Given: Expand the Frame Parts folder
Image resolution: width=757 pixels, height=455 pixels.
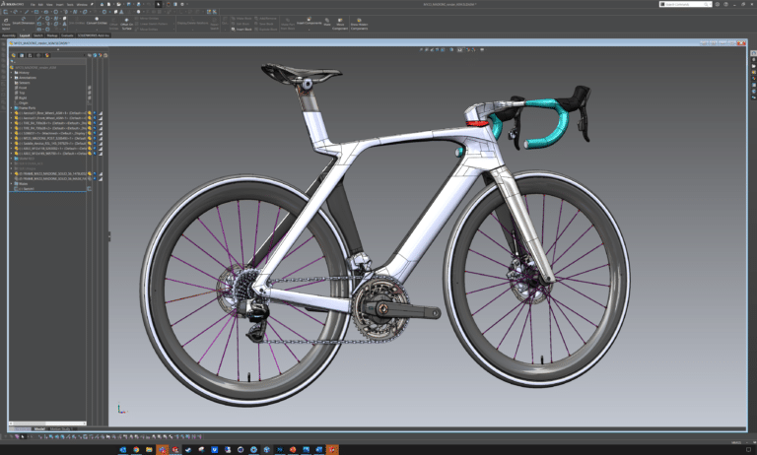Looking at the screenshot, I should point(12,107).
